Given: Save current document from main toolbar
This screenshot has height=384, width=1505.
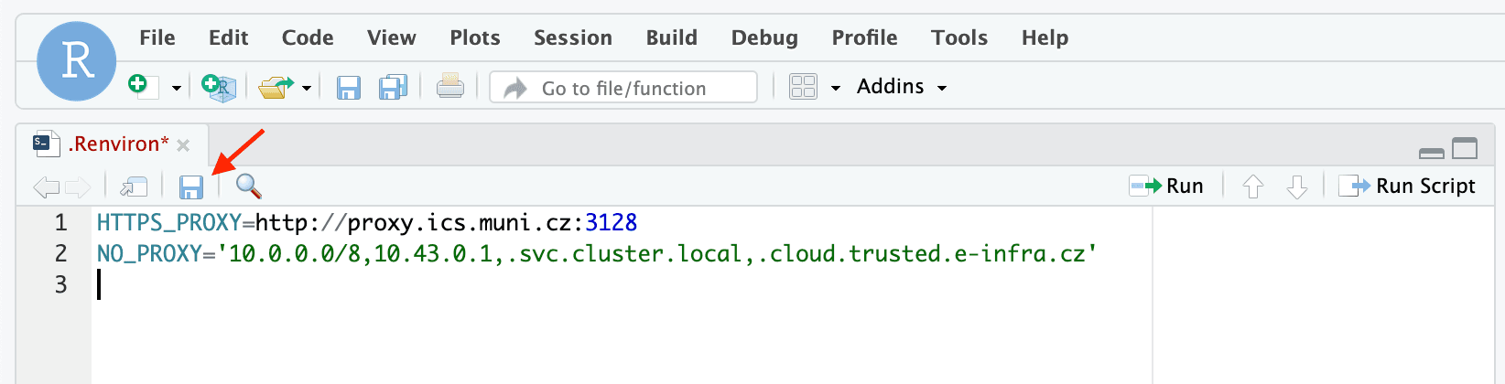Looking at the screenshot, I should coord(349,88).
